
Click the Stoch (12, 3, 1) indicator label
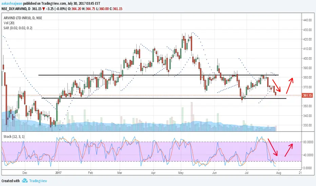[14, 137]
